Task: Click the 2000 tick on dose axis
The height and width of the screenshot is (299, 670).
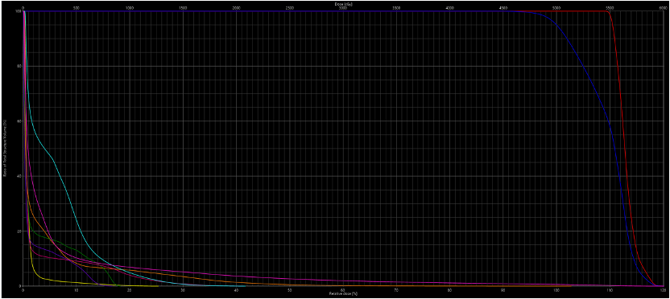Action: coord(236,8)
